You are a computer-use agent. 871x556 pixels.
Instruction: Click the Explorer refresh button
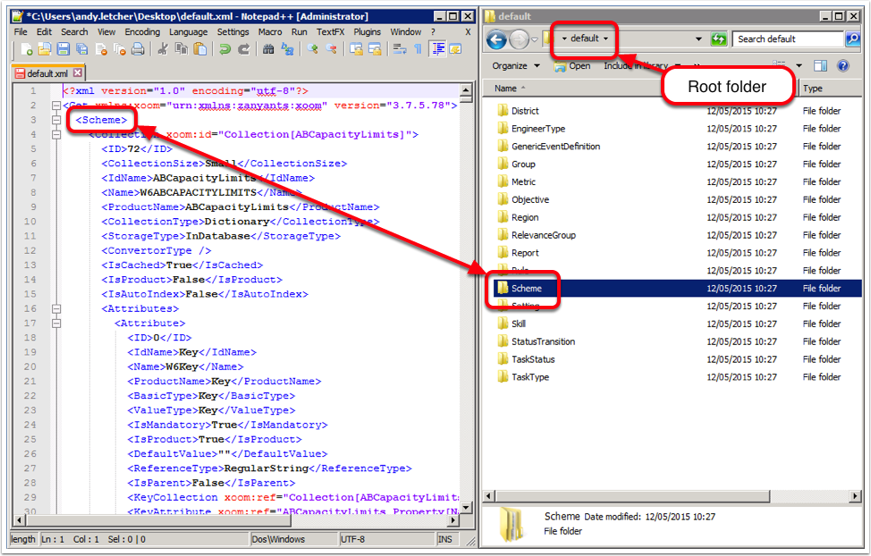718,39
